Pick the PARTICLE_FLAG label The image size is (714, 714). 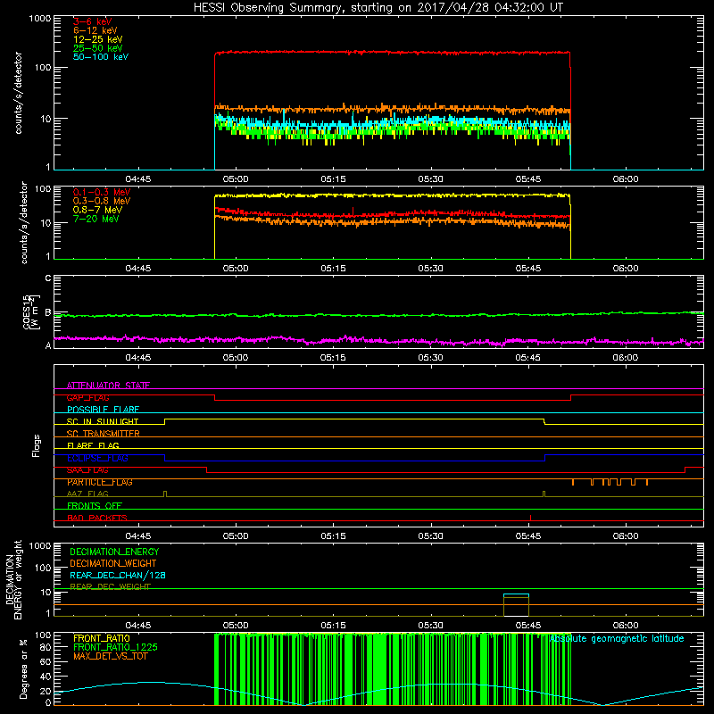[x=99, y=482]
